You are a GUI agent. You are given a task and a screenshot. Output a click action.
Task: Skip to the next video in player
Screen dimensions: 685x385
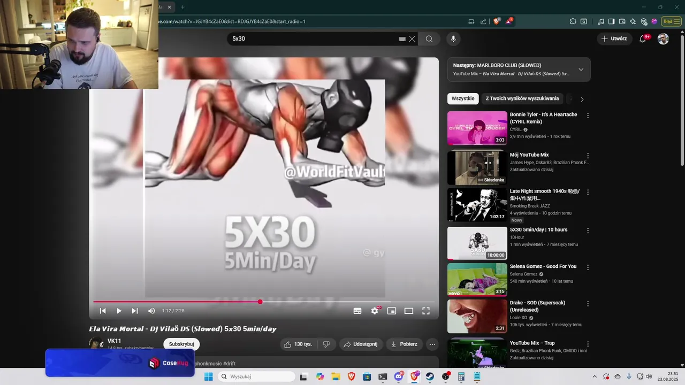(x=135, y=311)
